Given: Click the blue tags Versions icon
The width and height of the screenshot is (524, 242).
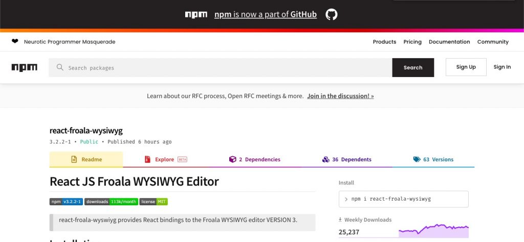Looking at the screenshot, I should coord(417,159).
